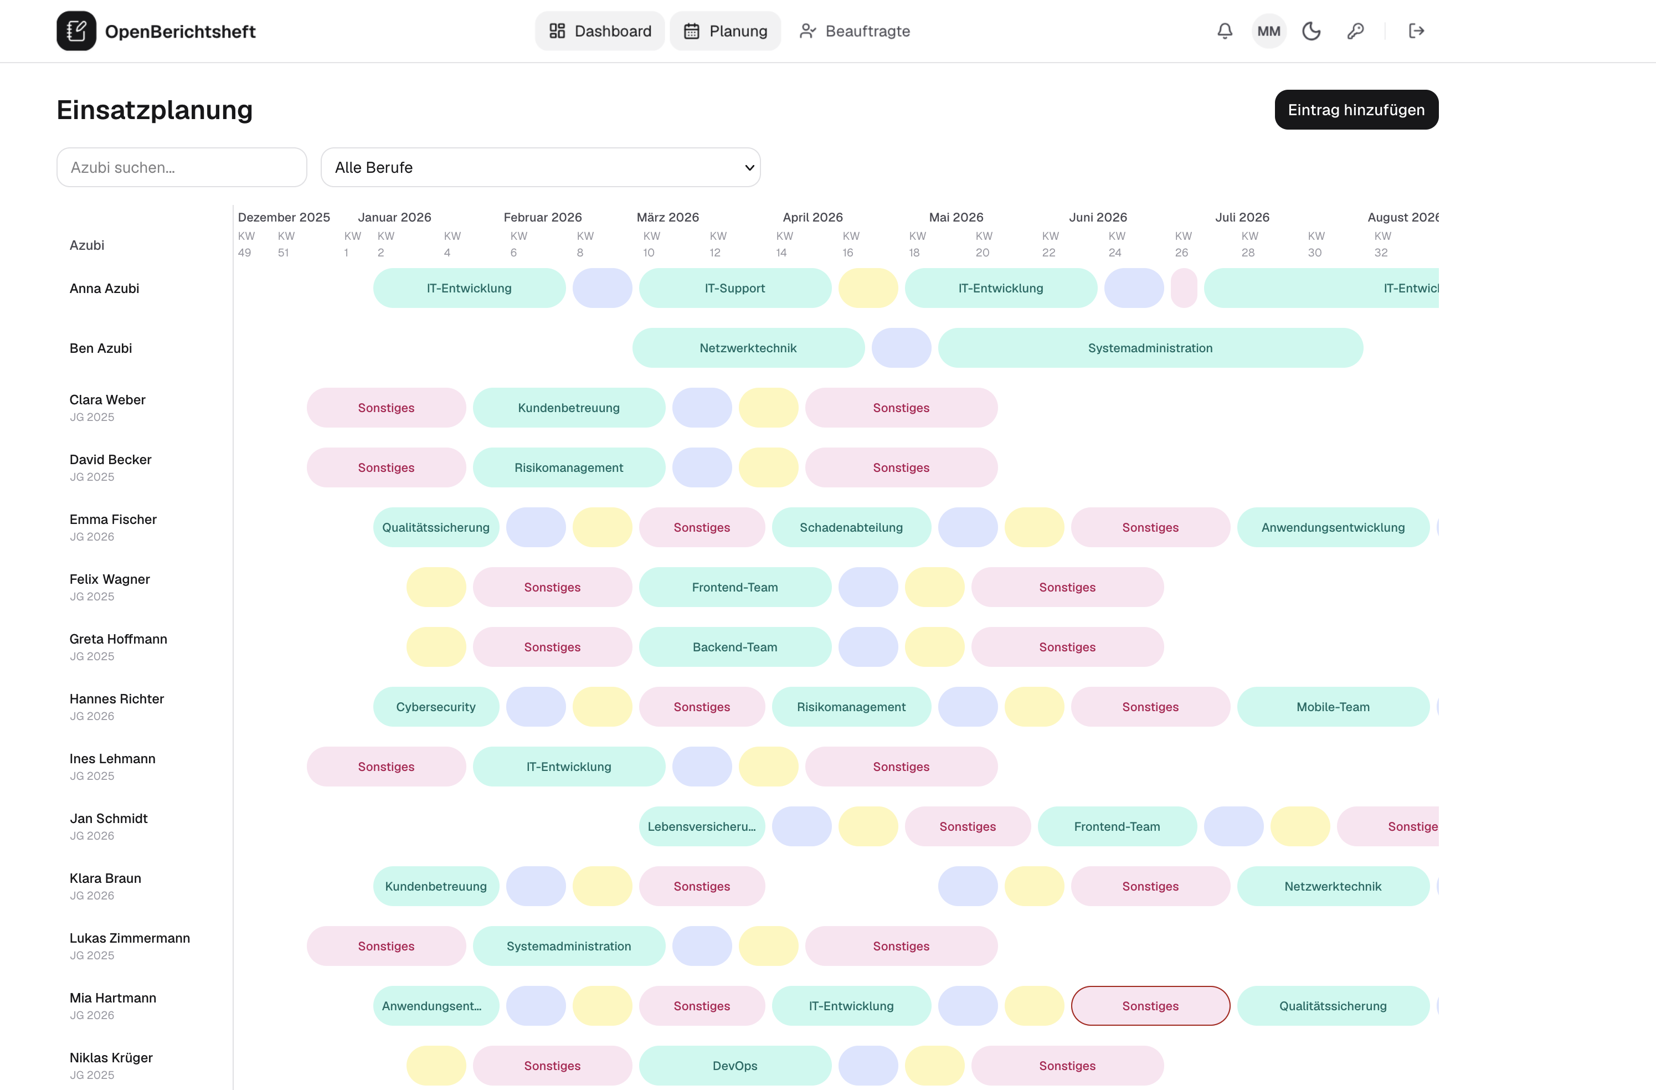Click the MM user avatar

1268,32
